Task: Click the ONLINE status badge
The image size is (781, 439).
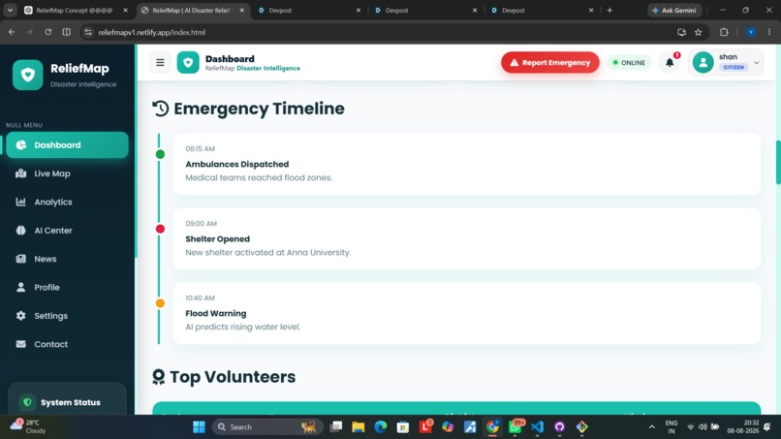Action: [629, 62]
